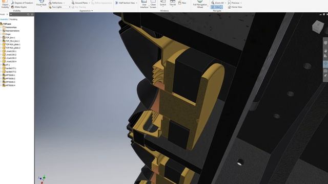Expand the Relationships folder
This screenshot has width=328, height=184.
pos(1,27)
